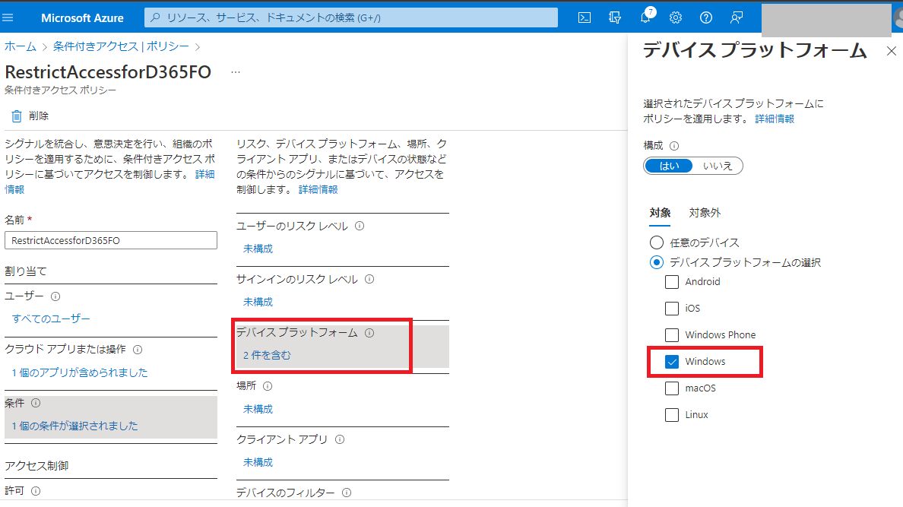Open 未構成 under 場所
Screen dimensions: 903x507
pyautogui.click(x=258, y=409)
